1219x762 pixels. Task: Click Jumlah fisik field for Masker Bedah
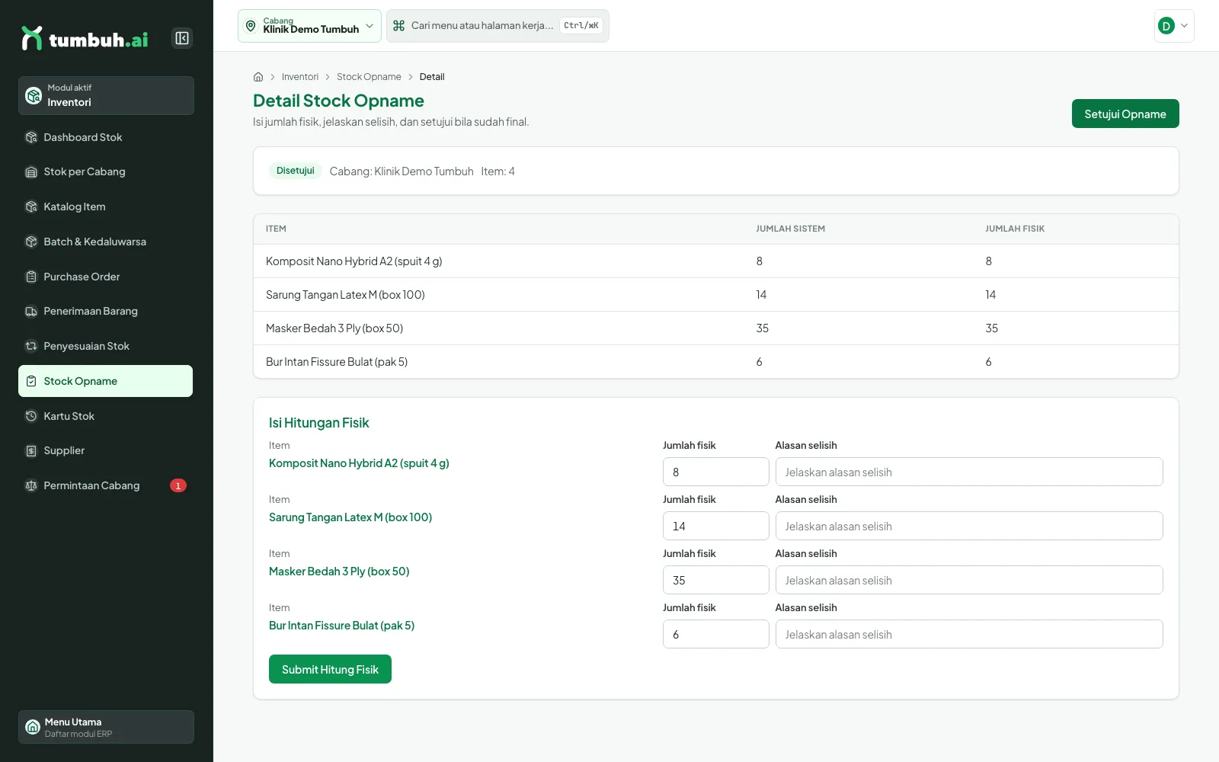click(x=715, y=580)
